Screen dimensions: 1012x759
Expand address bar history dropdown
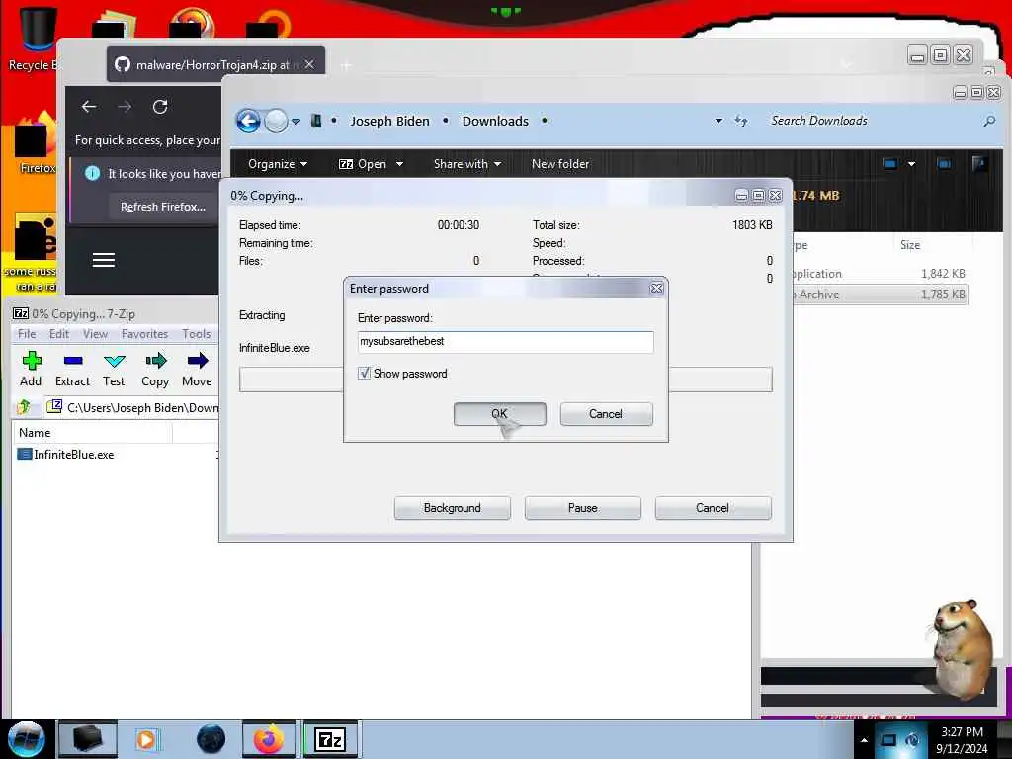coord(718,121)
